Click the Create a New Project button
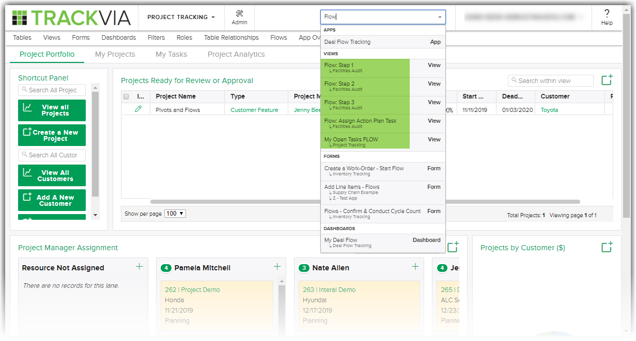Image resolution: width=636 pixels, height=341 pixels. click(x=52, y=135)
